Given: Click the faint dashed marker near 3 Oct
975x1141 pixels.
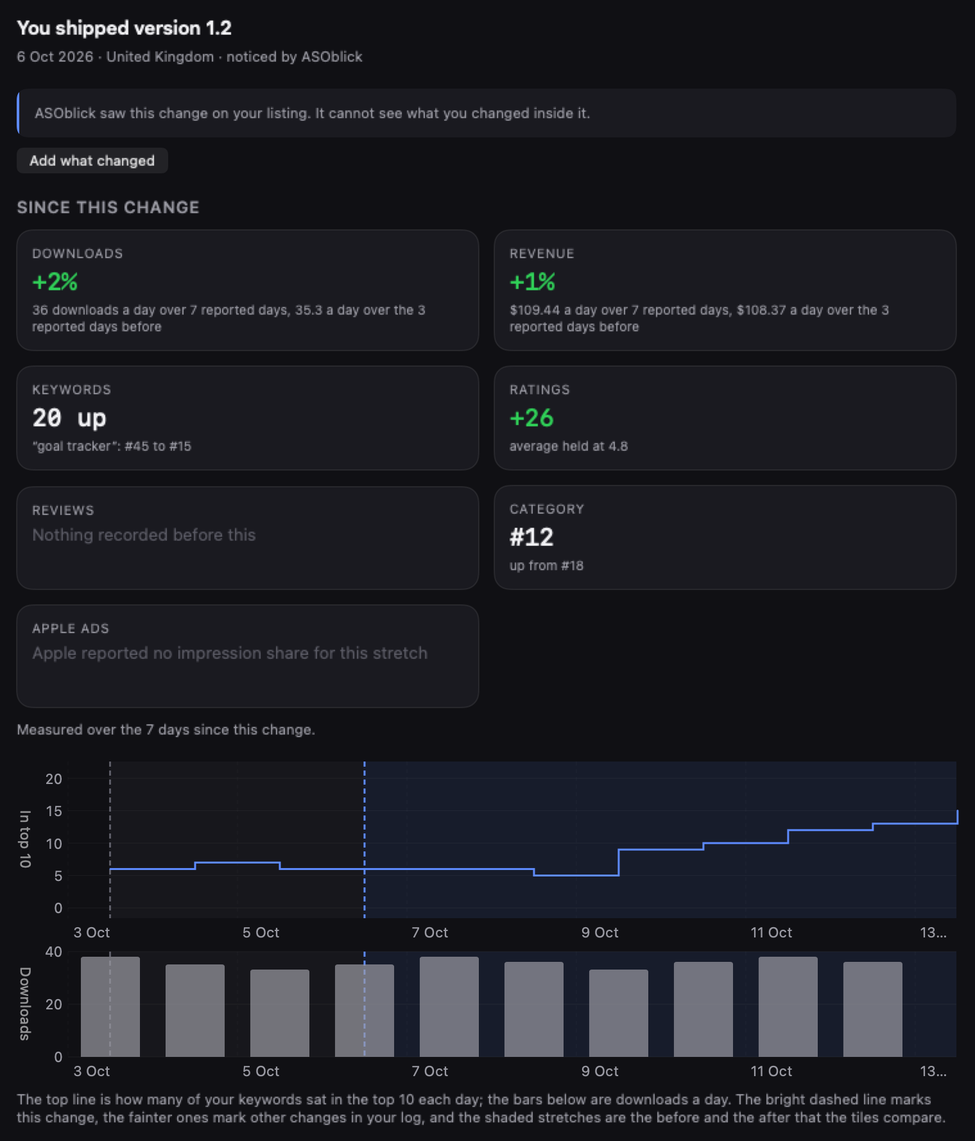Looking at the screenshot, I should [x=110, y=840].
